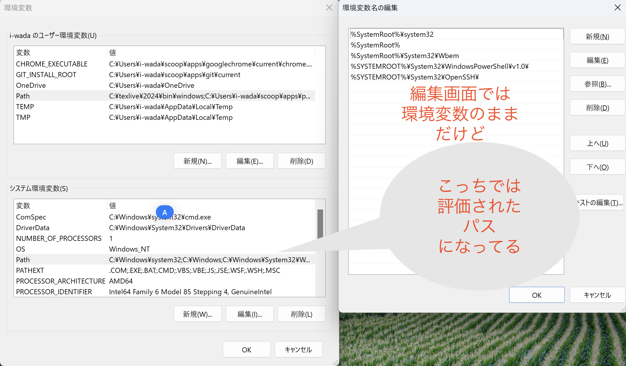This screenshot has width=626, height=366.
Task: Click the cmd.exe ComSpec value cell
Action: pos(160,217)
